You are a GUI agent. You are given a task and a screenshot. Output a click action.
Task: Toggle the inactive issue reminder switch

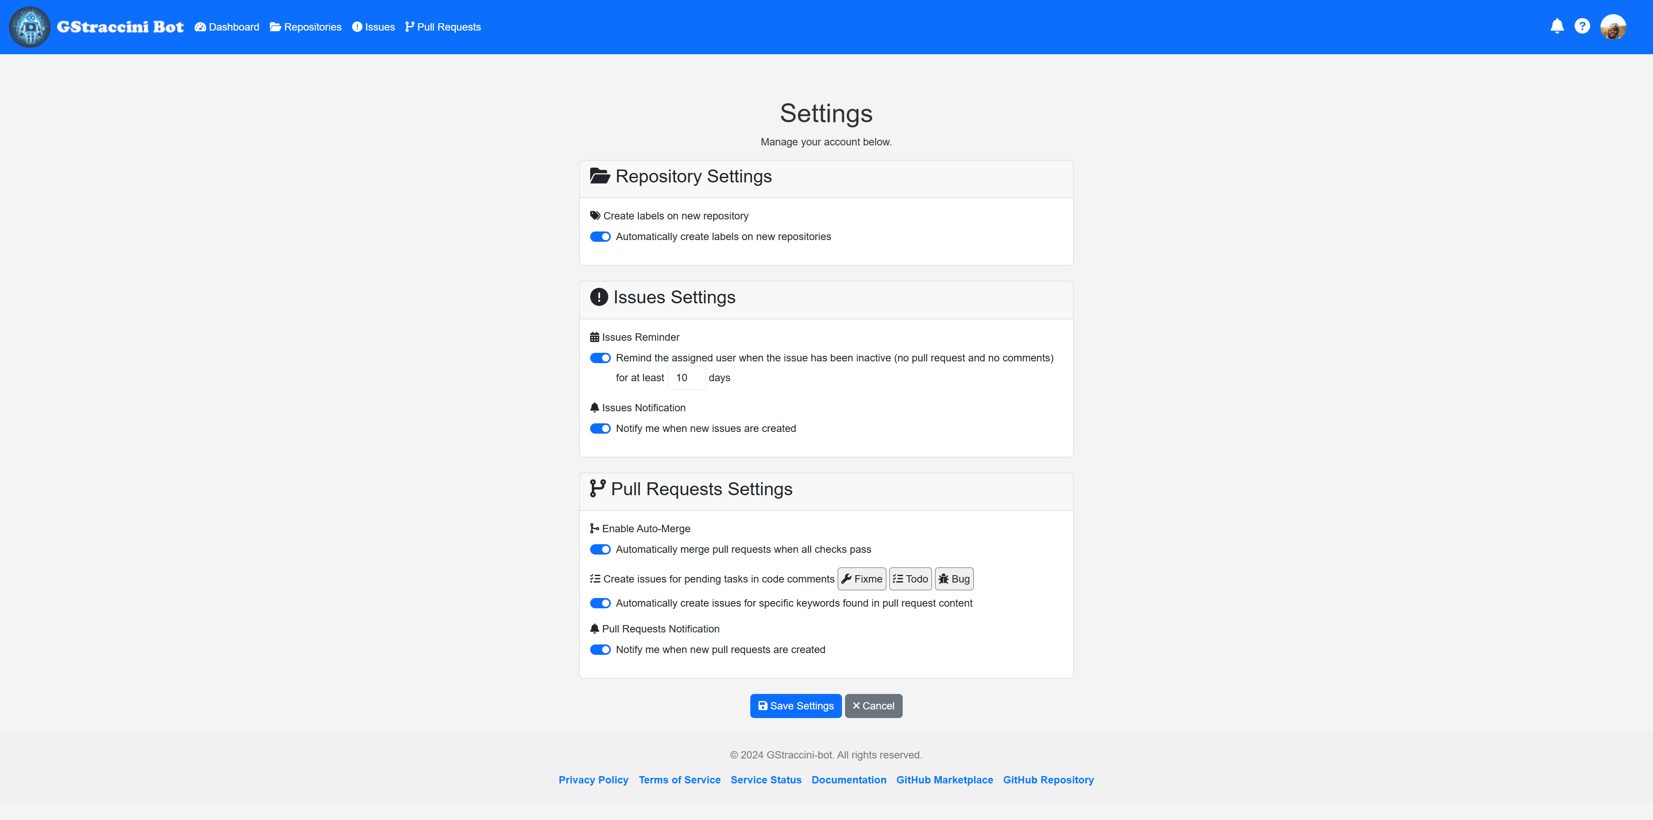[x=600, y=358]
